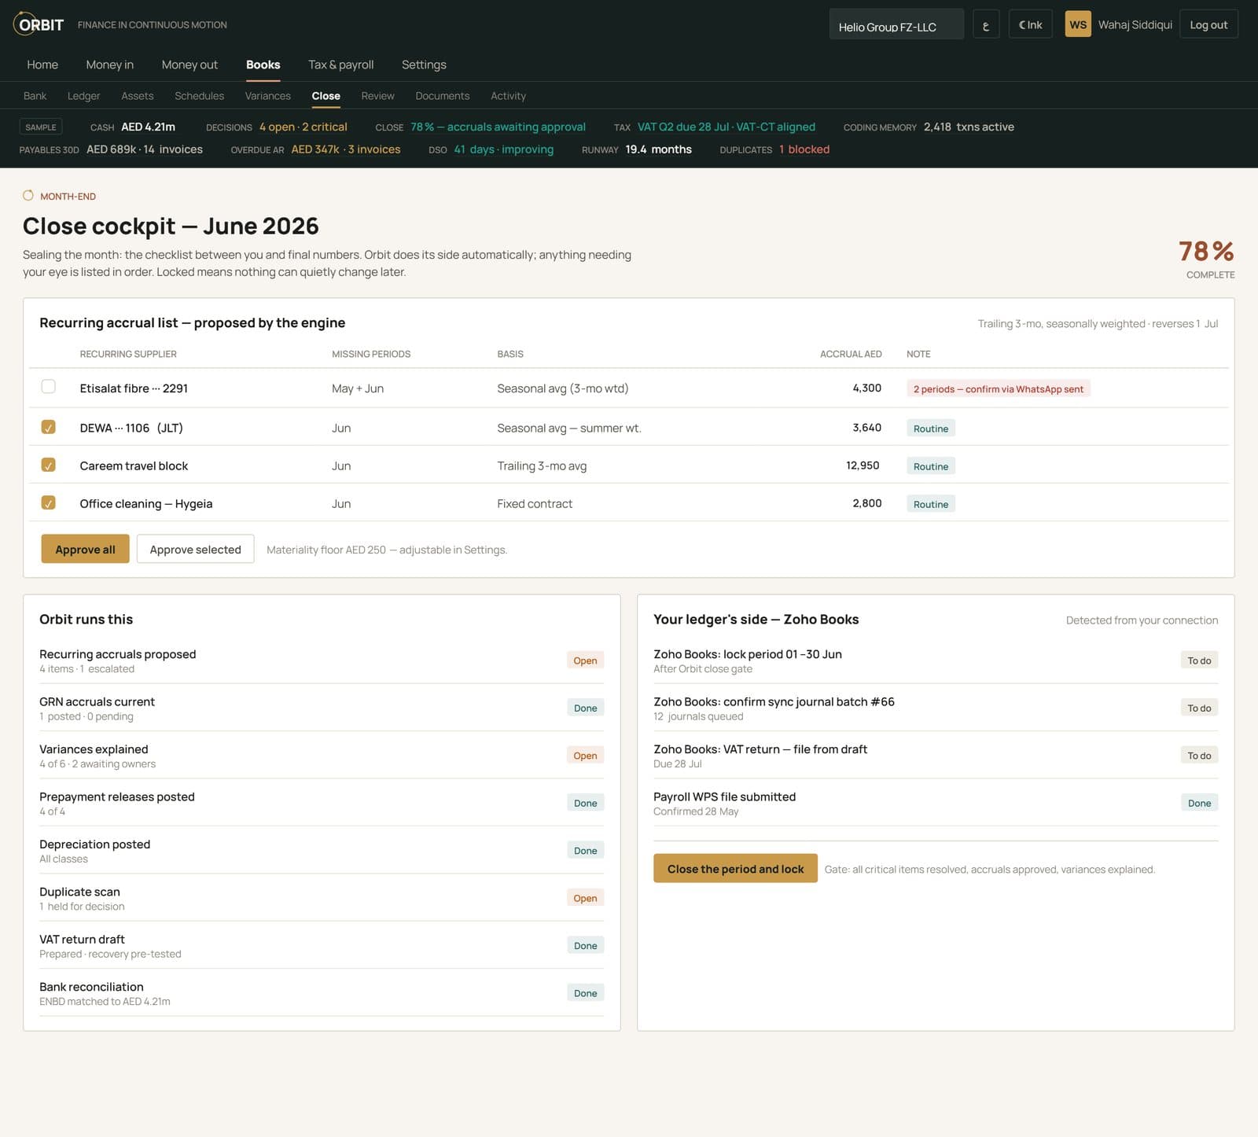Image resolution: width=1258 pixels, height=1137 pixels.
Task: Click the To do badge for VAT return
Action: click(x=1199, y=756)
